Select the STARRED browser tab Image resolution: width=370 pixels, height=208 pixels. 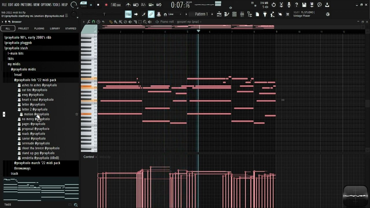click(x=71, y=29)
